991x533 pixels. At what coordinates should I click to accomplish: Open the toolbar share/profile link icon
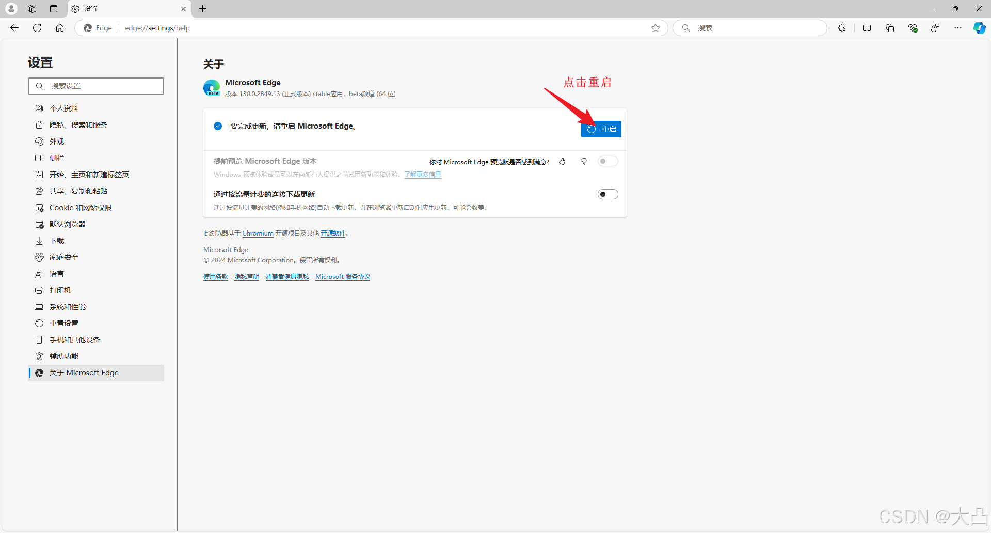(x=935, y=28)
